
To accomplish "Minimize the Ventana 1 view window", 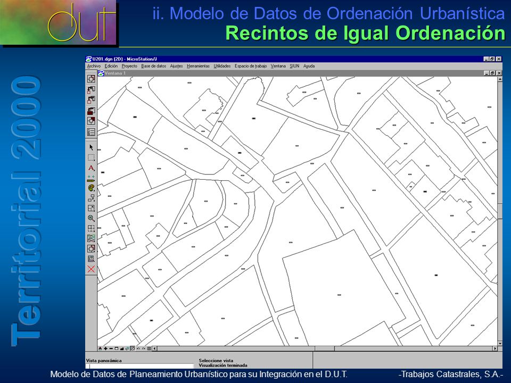I will click(486, 73).
